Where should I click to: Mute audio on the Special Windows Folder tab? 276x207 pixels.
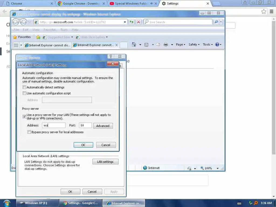click(x=151, y=3)
